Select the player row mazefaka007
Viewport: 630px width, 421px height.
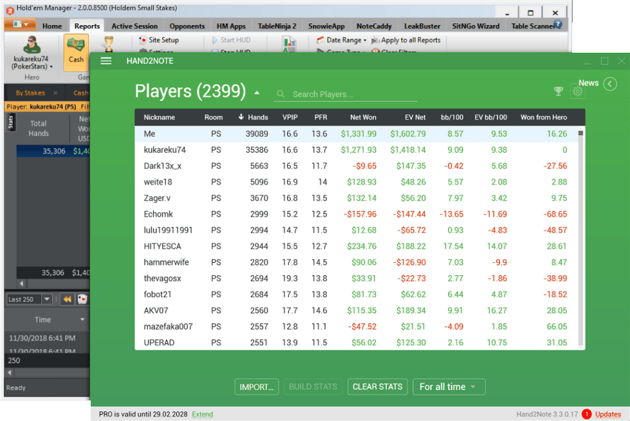tap(356, 327)
